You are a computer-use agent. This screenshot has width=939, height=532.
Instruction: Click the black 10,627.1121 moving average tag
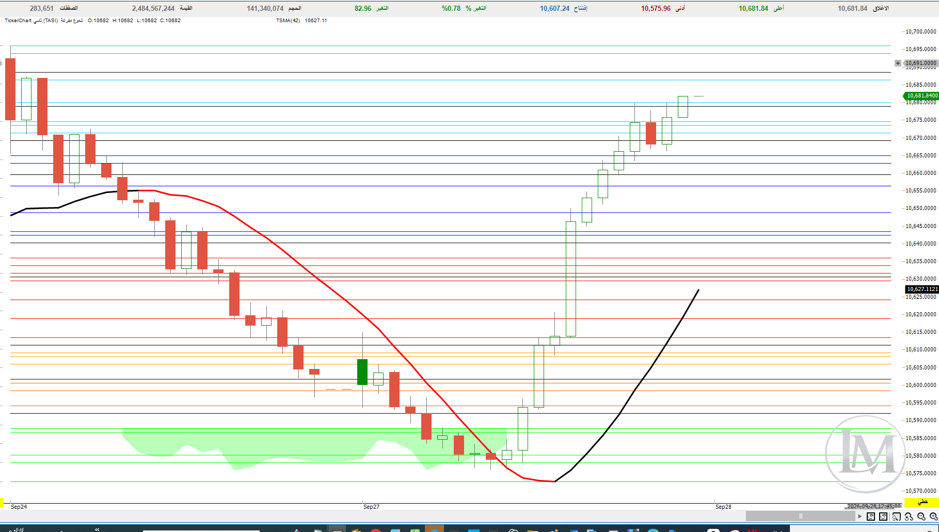point(922,289)
